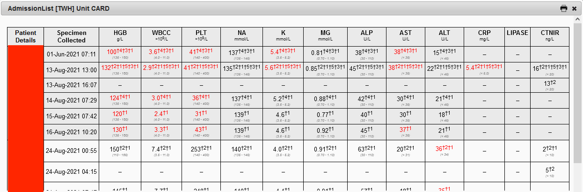Viewport: 583px width, 192px height.
Task: Select specimen date 13-Aug-2021 16:07
Action: pos(72,85)
